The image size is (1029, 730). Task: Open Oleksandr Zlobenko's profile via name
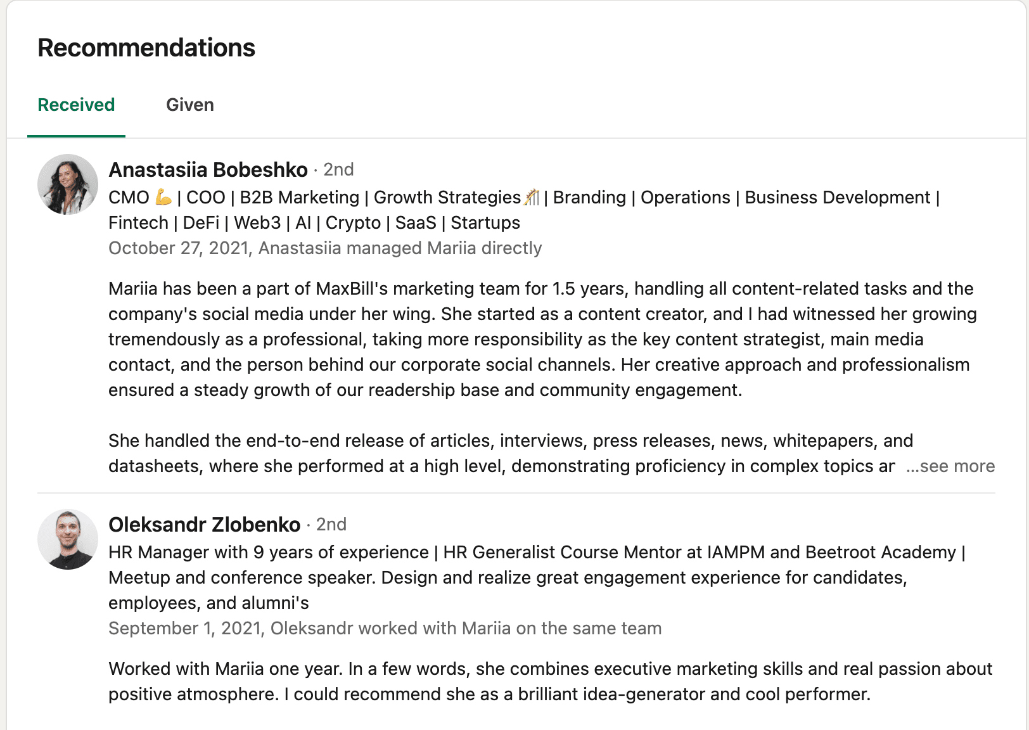(204, 525)
